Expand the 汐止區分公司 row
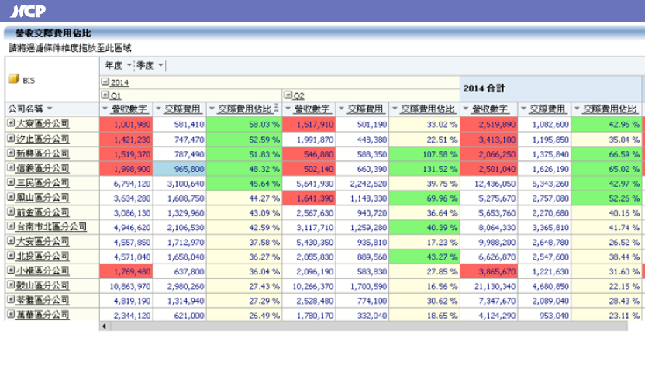The width and height of the screenshot is (645, 369). (11, 139)
